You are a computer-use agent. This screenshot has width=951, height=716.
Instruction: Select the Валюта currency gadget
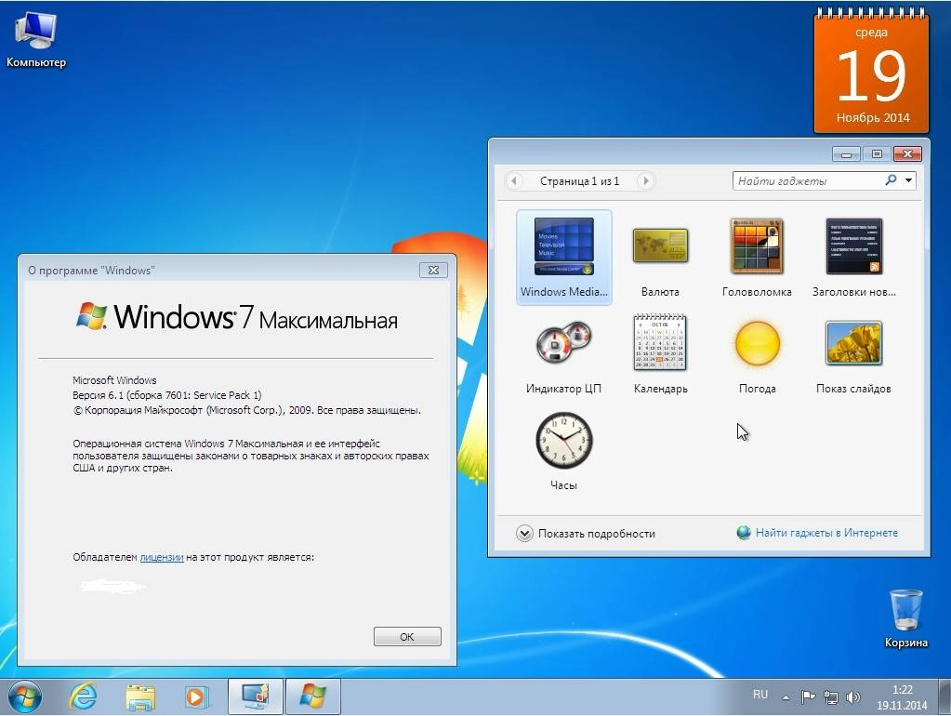pyautogui.click(x=660, y=258)
